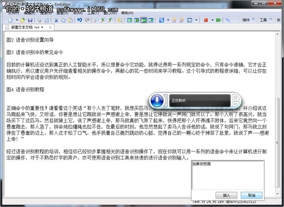
Task: Select the highlighted Wrap by Window icon
Action: pos(144,20)
